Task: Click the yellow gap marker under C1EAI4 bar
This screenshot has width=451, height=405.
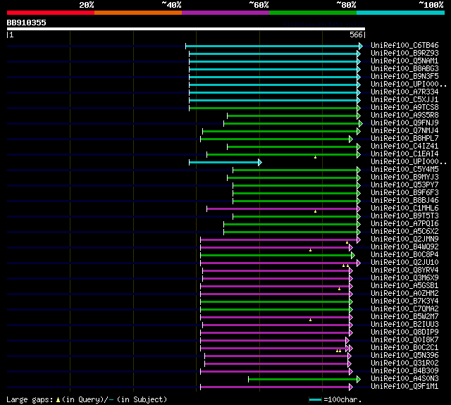Action: click(x=315, y=157)
